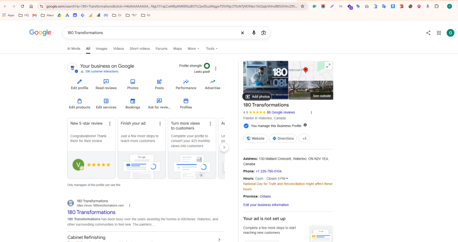Open 180 Transformations search result title
Image resolution: width=458 pixels, height=242 pixels.
click(92, 212)
